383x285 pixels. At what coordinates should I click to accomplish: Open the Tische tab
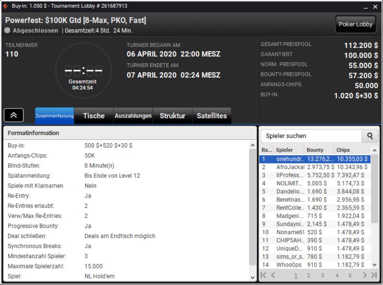94,116
